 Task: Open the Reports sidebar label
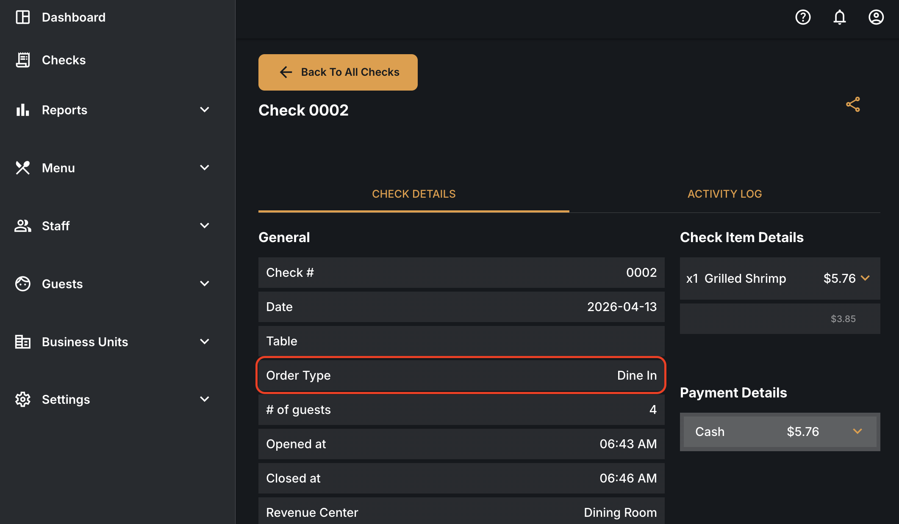(64, 110)
